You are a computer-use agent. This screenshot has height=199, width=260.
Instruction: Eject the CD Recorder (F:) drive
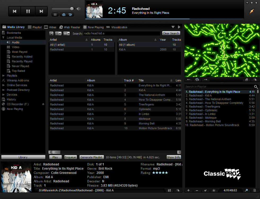click(x=43, y=104)
